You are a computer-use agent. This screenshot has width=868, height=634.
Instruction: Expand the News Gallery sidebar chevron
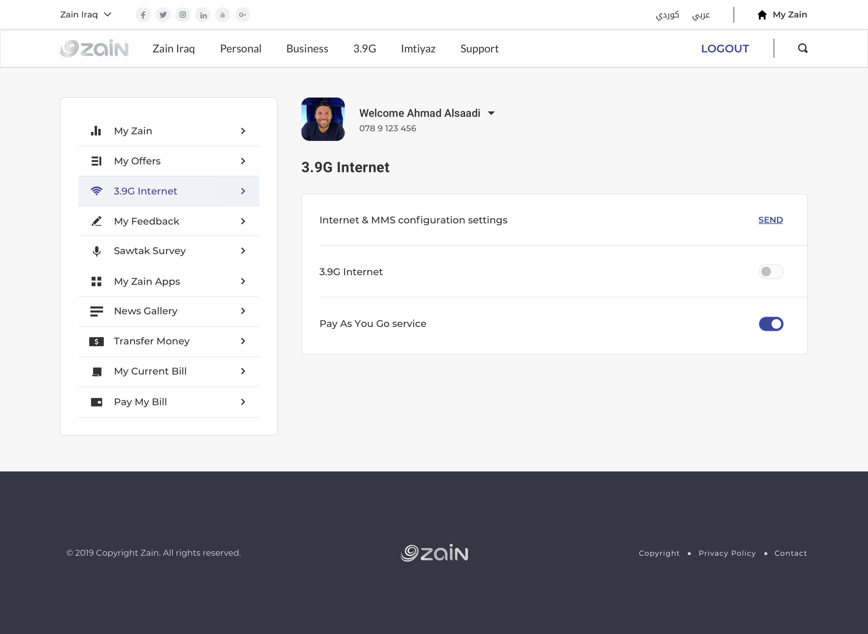(x=243, y=311)
